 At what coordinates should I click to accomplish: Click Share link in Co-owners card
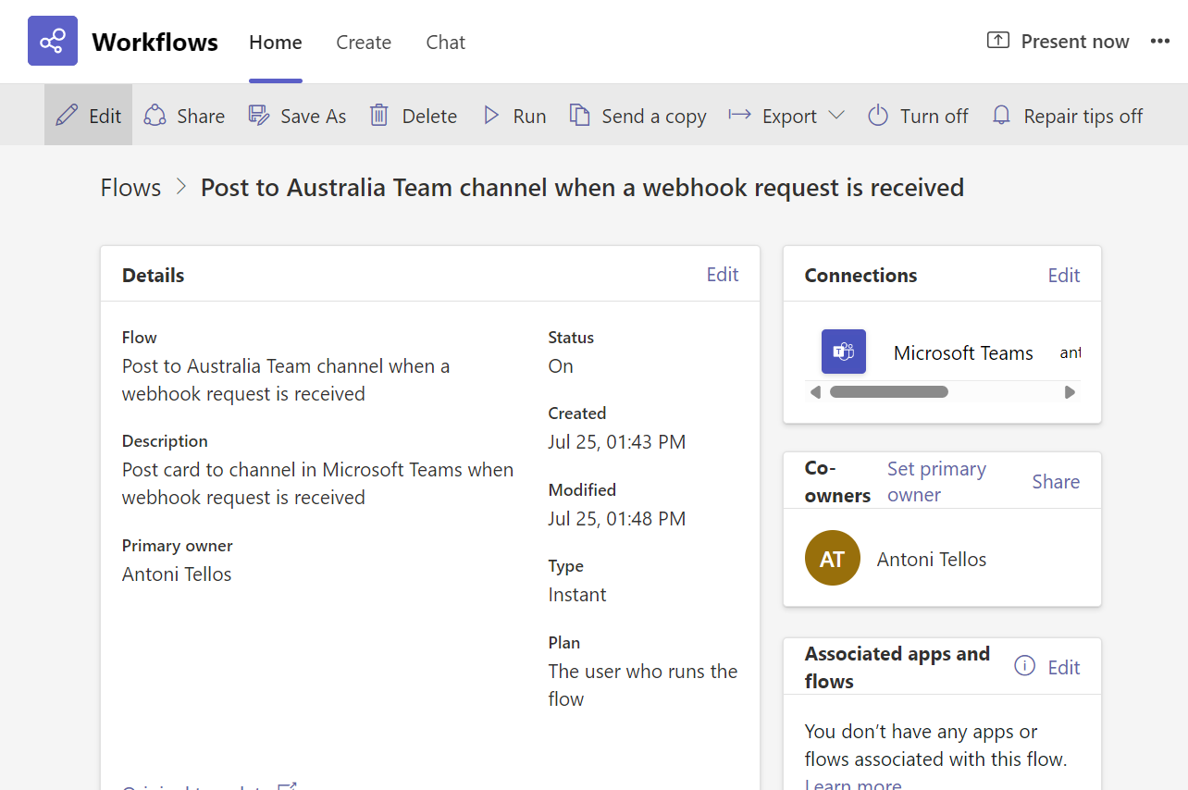(1056, 481)
